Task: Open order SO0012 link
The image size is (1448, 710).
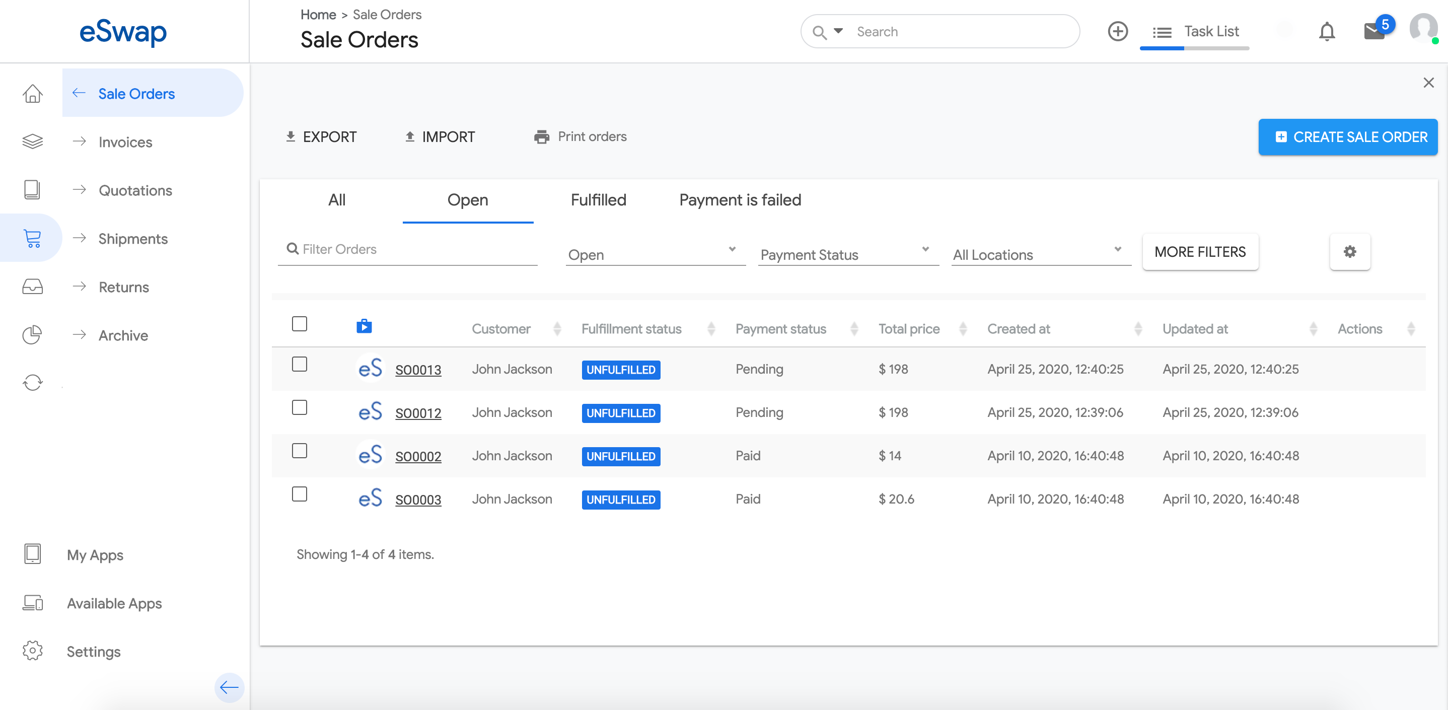Action: (418, 413)
